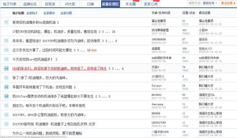Image resolution: width=237 pixels, height=138 pixels.
Task: Filter by 全部精华 posts
Action: pyautogui.click(x=49, y=13)
